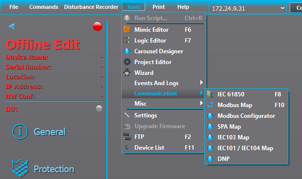Screen dimensions: 302x179
Task: Choose SPA Map submenu entry
Action: click(x=246, y=127)
